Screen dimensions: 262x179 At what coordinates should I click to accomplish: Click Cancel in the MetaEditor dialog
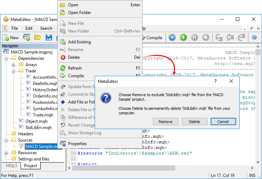click(223, 122)
